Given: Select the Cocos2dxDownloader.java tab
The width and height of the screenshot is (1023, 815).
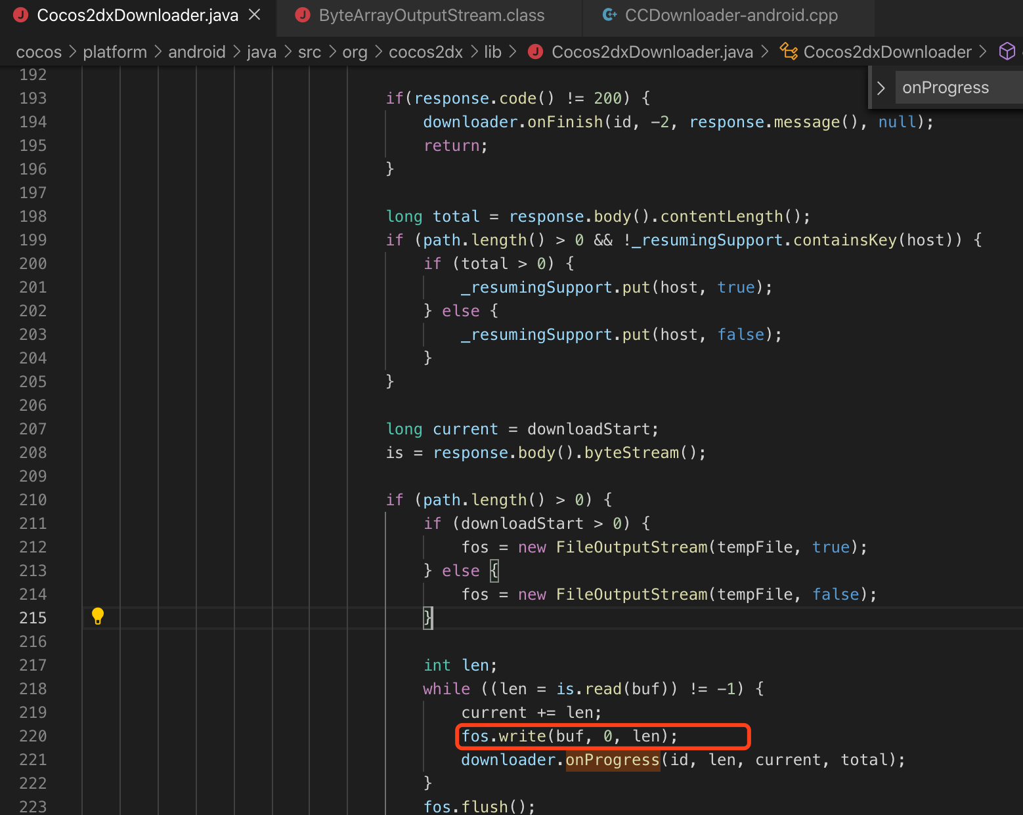Looking at the screenshot, I should (x=137, y=15).
